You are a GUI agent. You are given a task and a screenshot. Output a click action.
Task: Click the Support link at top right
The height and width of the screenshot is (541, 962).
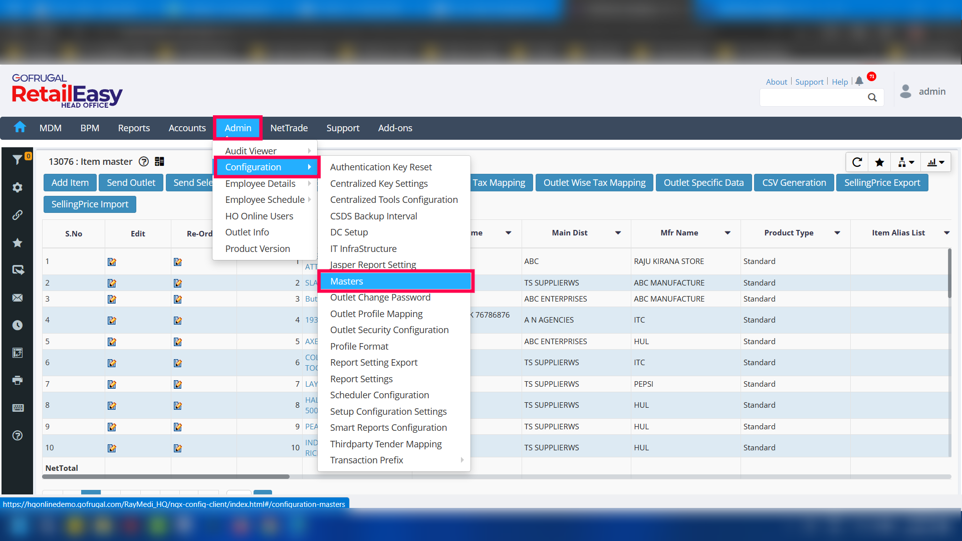(809, 82)
